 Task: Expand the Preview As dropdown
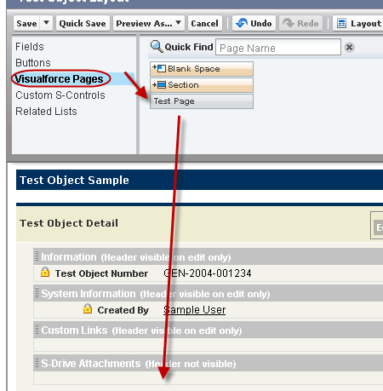tap(178, 22)
